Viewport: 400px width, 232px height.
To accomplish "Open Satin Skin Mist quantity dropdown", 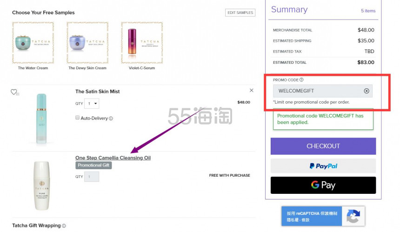I will click(x=92, y=104).
